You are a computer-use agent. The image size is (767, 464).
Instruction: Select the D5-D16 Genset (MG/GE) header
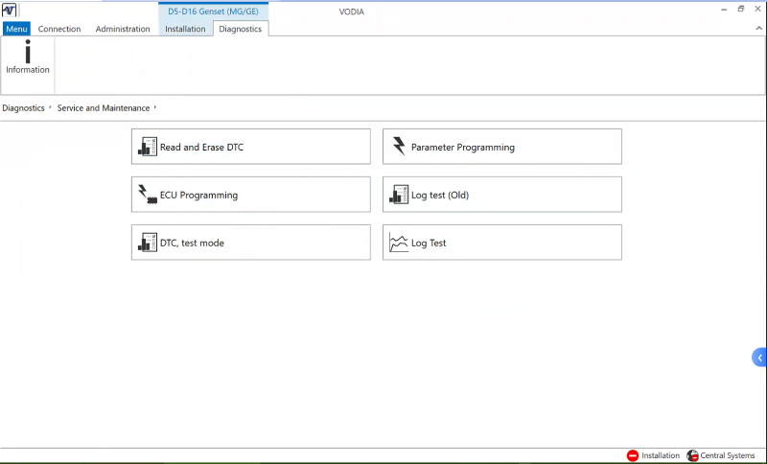213,12
